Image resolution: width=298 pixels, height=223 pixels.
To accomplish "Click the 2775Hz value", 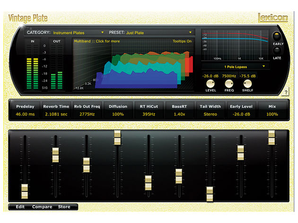I will [x=87, y=114].
